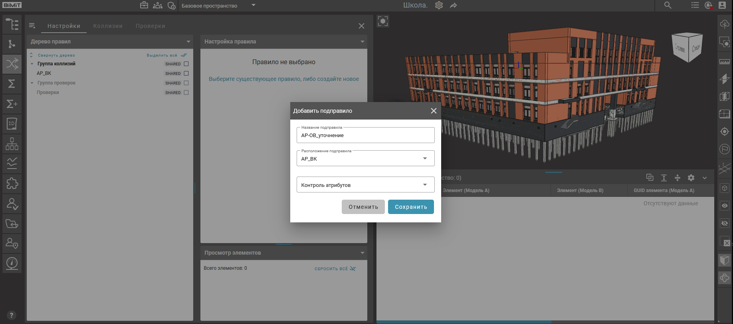Open the Контроль атрибутов dropdown
733x324 pixels.
click(365, 185)
